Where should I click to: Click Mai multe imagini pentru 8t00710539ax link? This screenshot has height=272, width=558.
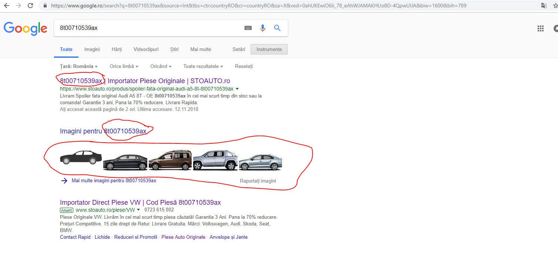pos(114,181)
